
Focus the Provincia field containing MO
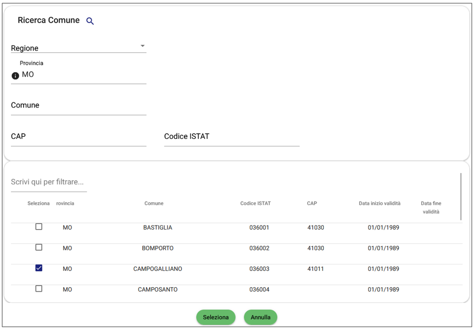83,75
